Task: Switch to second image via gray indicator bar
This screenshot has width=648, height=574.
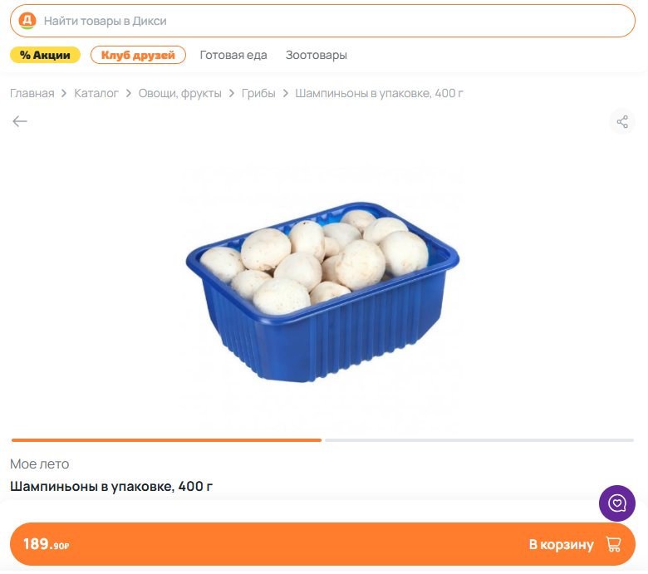Action: coord(479,440)
